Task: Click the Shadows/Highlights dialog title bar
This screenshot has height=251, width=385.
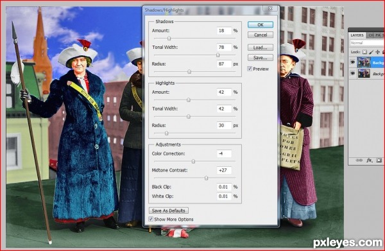Action: [x=203, y=10]
